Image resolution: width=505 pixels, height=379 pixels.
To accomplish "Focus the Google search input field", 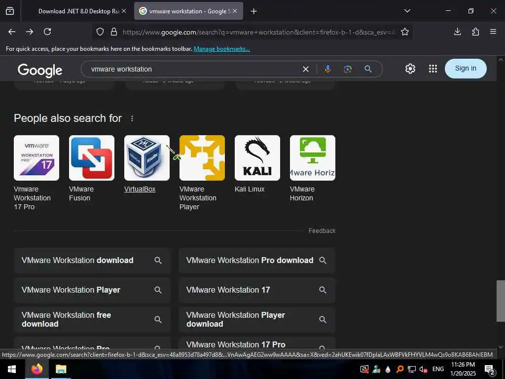I will click(193, 69).
